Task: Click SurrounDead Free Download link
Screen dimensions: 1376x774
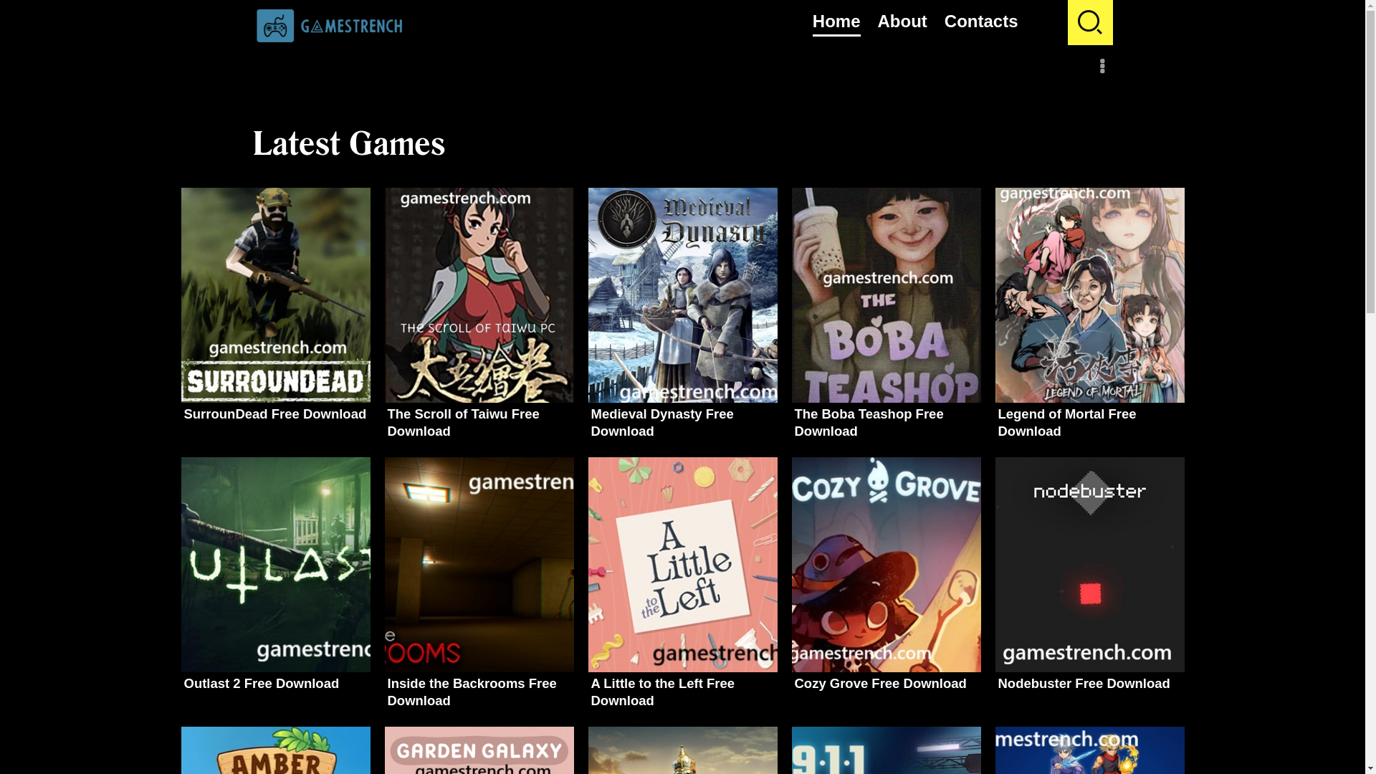Action: 275,414
